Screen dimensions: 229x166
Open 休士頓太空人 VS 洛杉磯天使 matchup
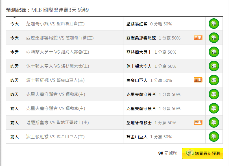pos(58,66)
